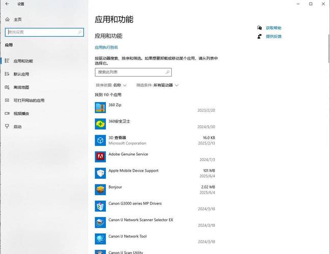Select the Bonjour entry name
The image size is (330, 254).
115,187
